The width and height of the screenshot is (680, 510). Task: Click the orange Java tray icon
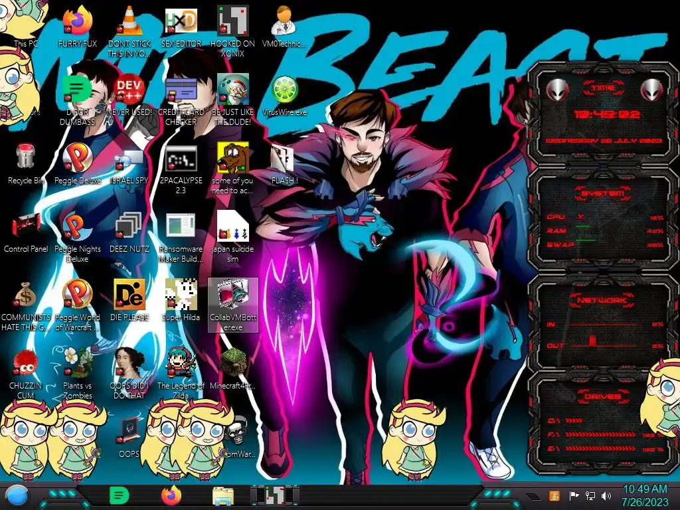554,495
